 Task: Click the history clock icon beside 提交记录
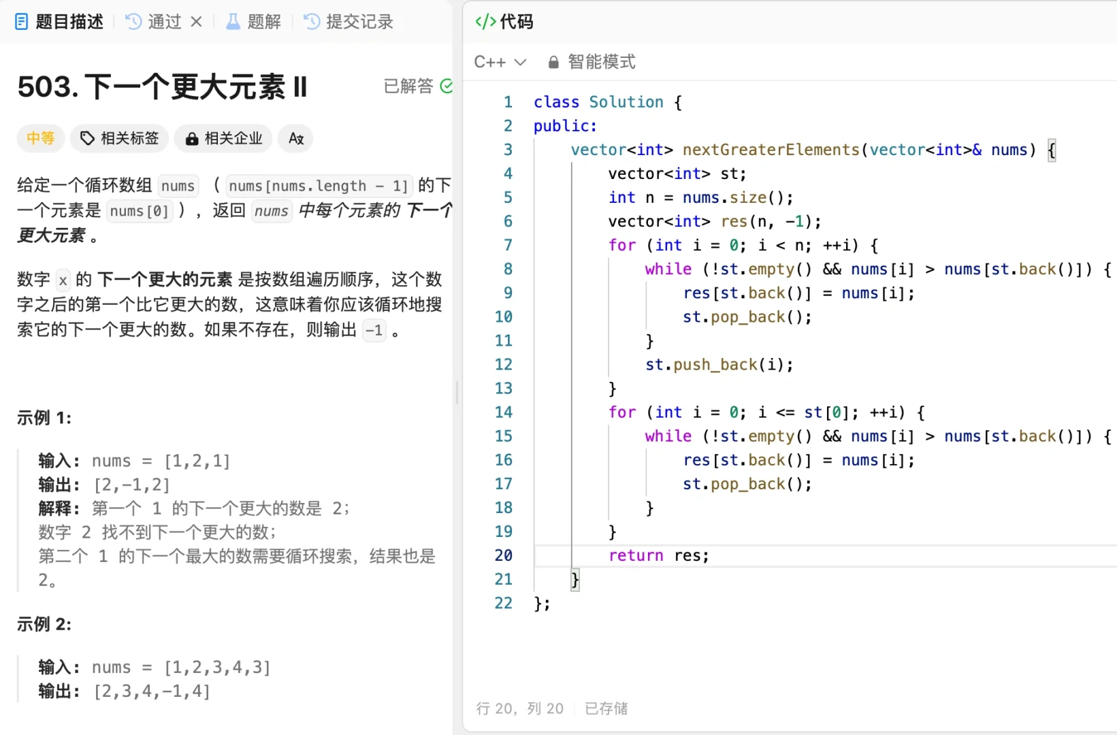311,22
